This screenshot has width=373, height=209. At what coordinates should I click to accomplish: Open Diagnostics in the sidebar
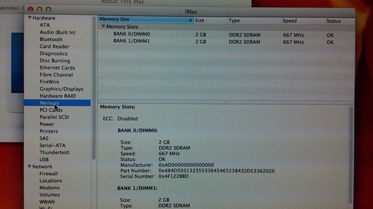tap(54, 53)
